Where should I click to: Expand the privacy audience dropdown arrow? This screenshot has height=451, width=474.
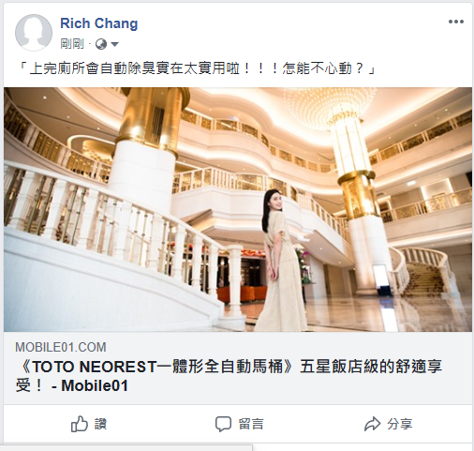pyautogui.click(x=114, y=44)
